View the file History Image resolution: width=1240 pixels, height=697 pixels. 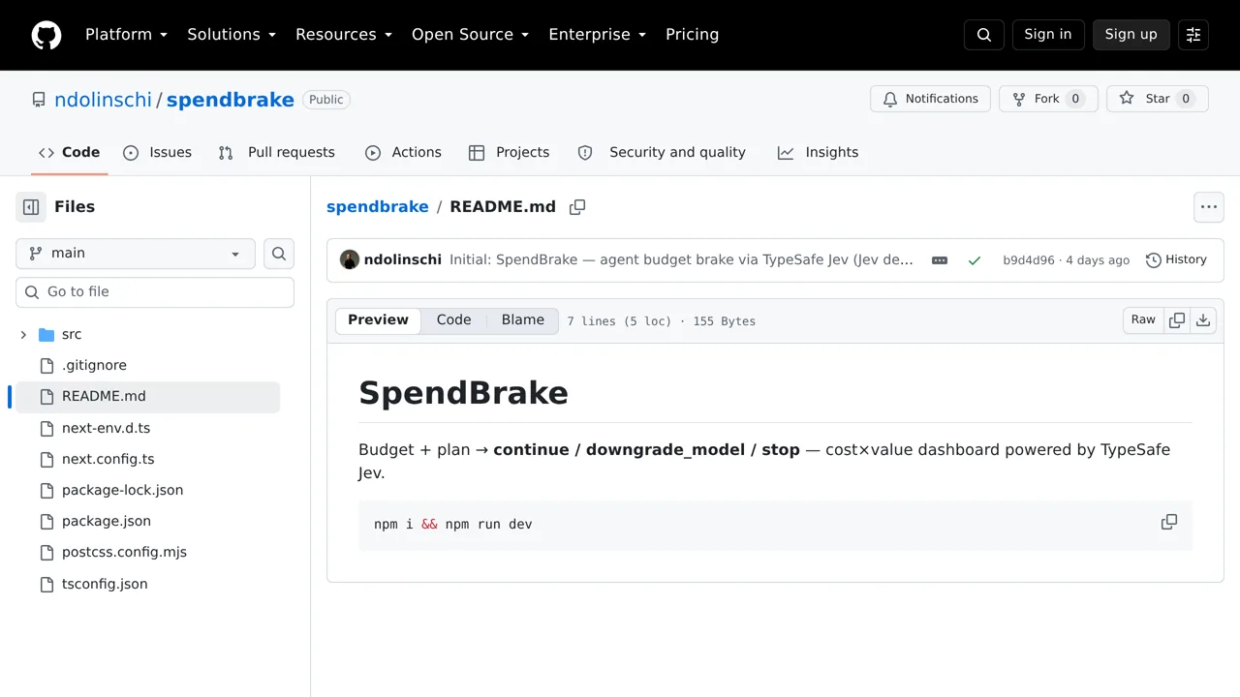point(1176,259)
